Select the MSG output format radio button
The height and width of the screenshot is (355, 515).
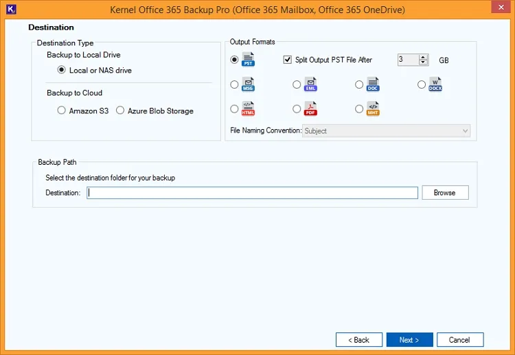click(x=234, y=84)
